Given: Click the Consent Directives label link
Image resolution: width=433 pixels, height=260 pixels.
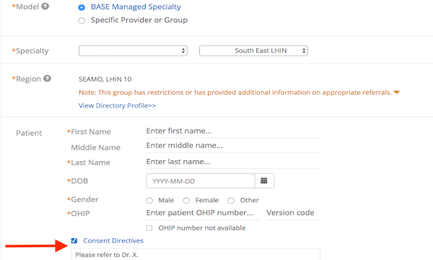Looking at the screenshot, I should click(x=113, y=240).
